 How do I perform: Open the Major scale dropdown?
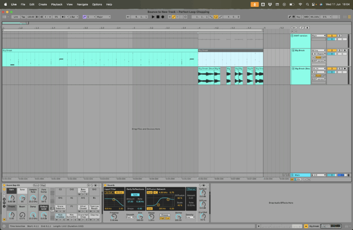point(102,17)
